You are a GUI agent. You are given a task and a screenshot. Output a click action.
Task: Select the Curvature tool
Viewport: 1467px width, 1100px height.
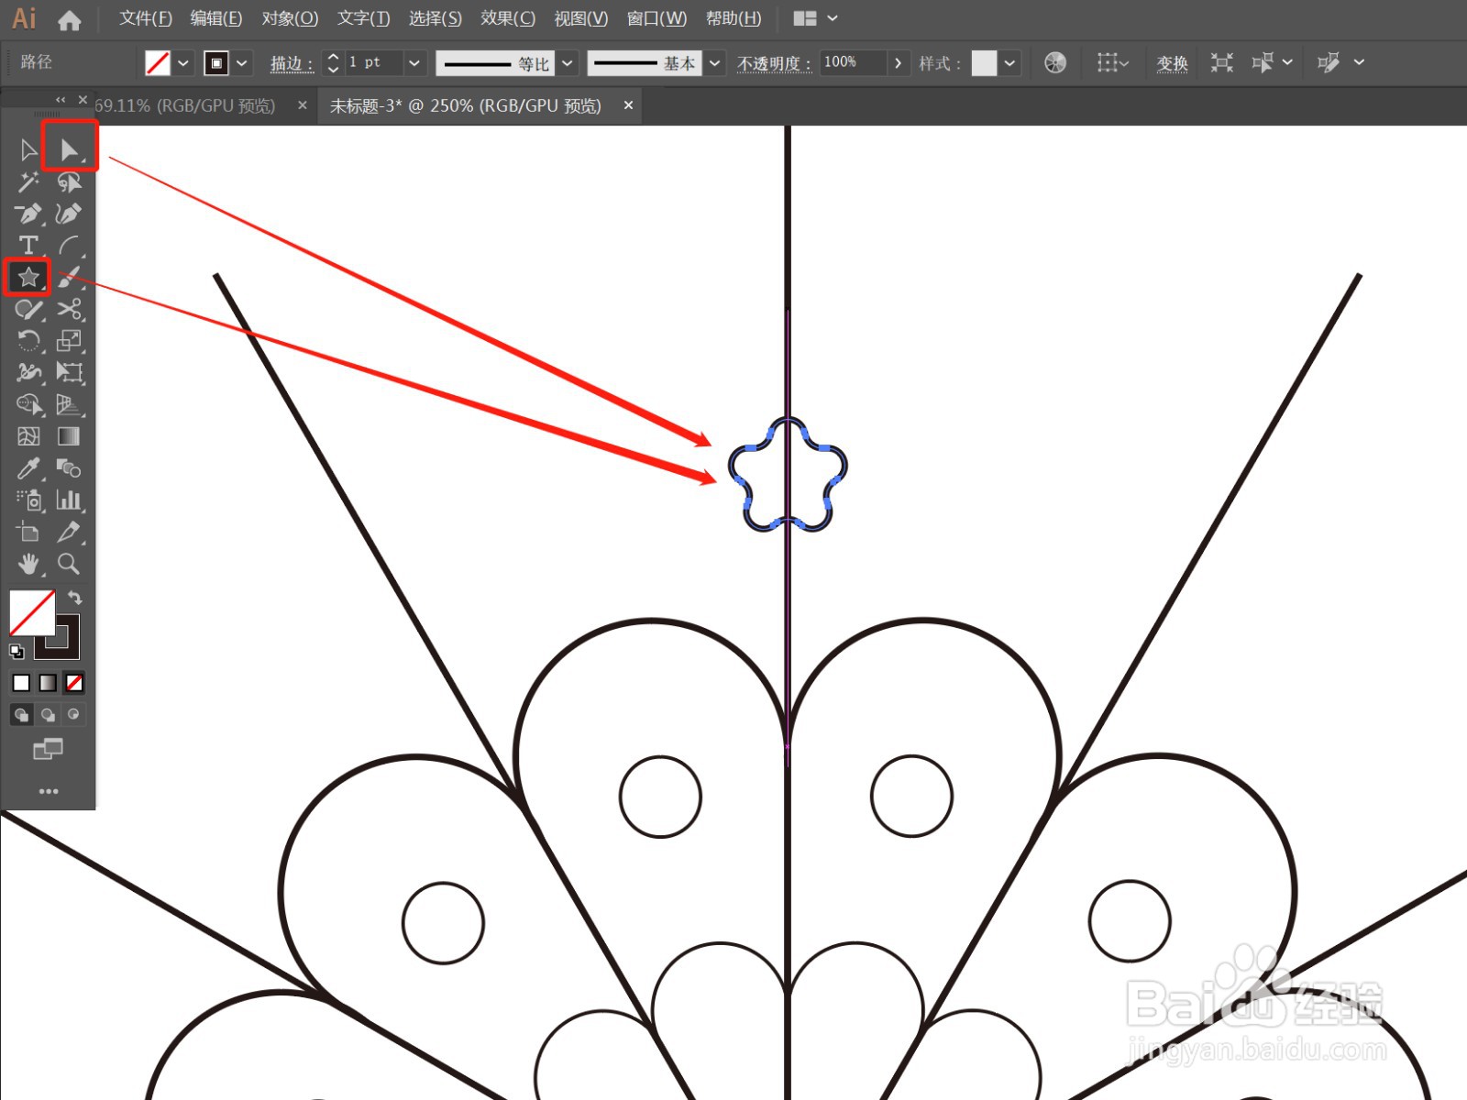(69, 214)
